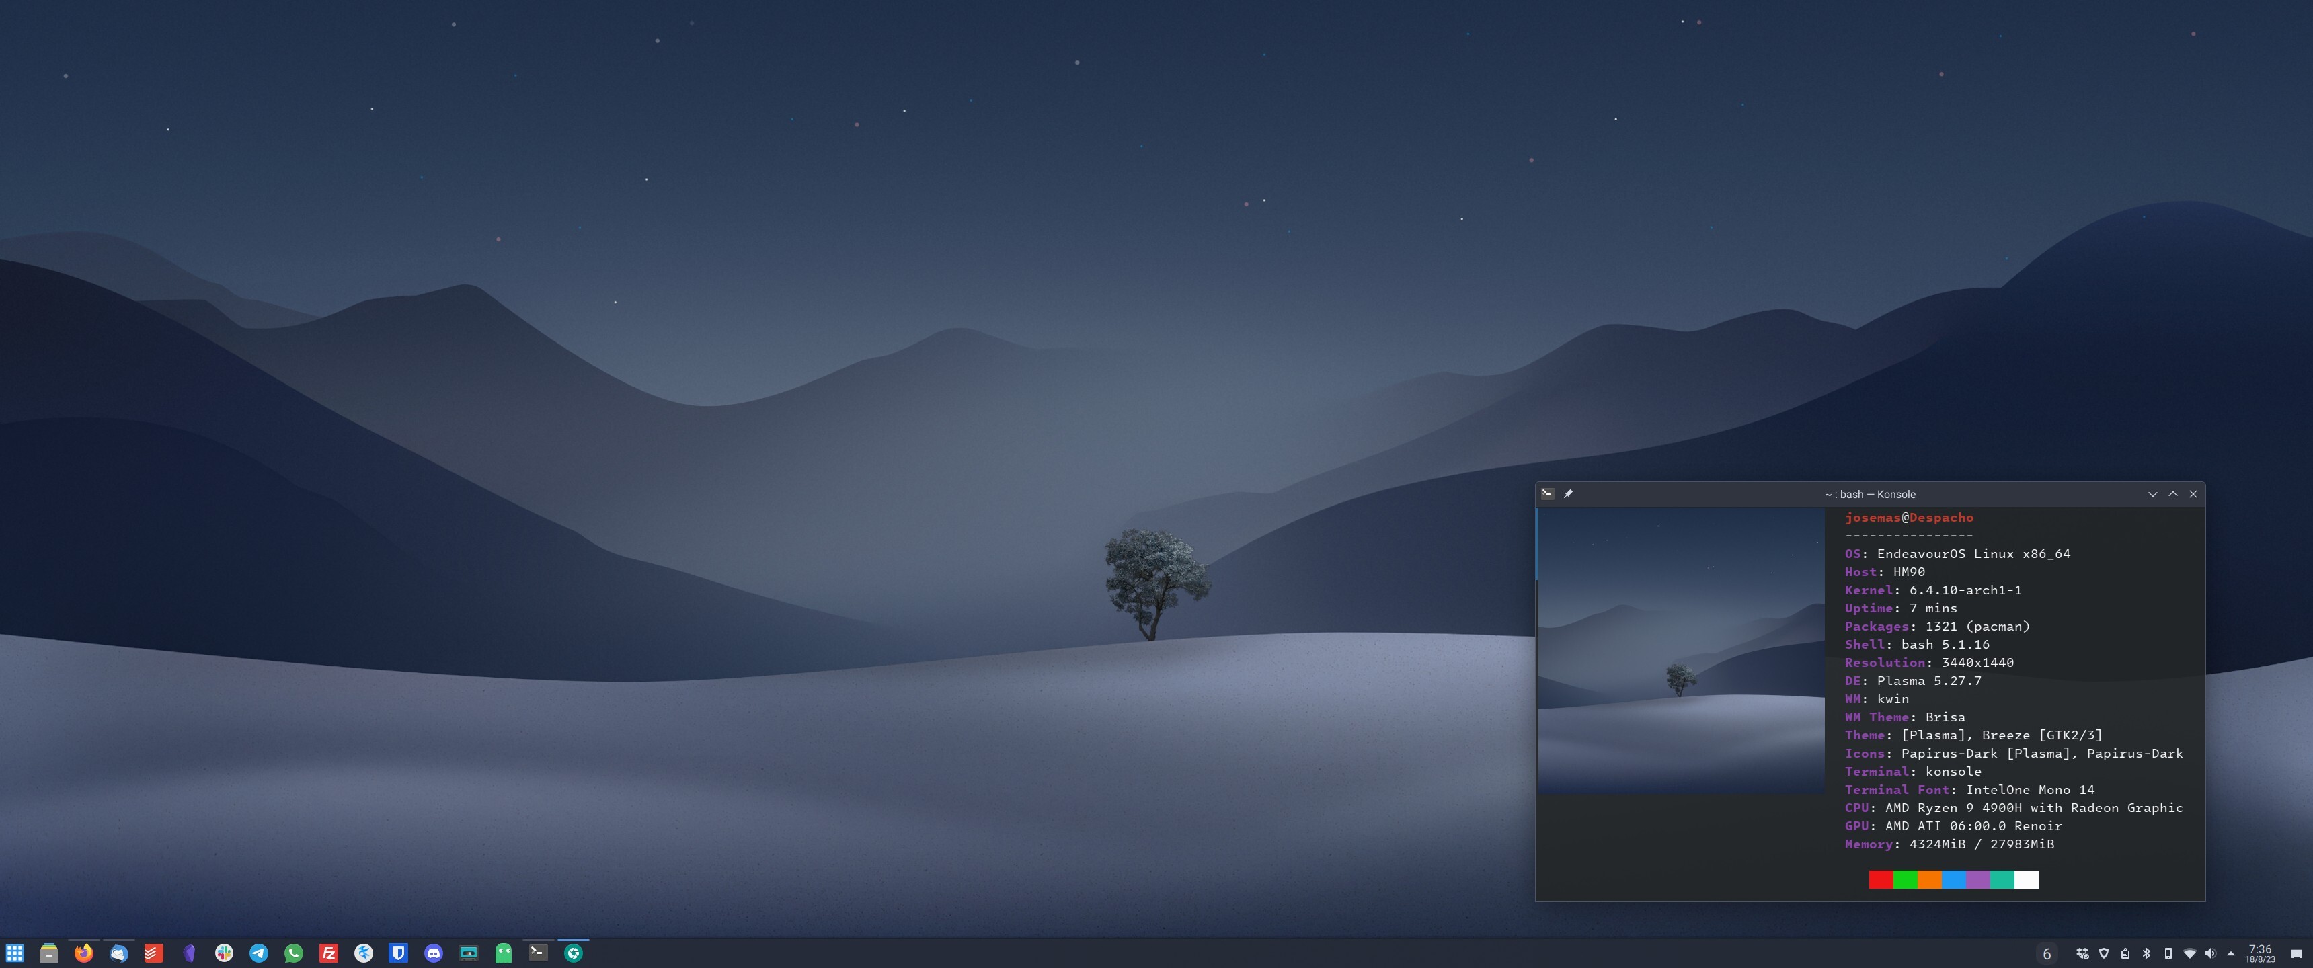Viewport: 2313px width, 968px height.
Task: Open the clipboard tray icon
Action: (x=2125, y=954)
